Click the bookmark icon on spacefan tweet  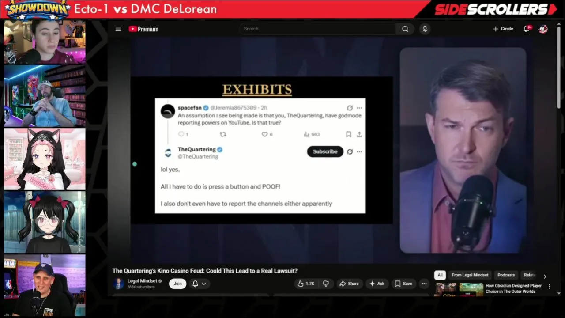coord(348,134)
